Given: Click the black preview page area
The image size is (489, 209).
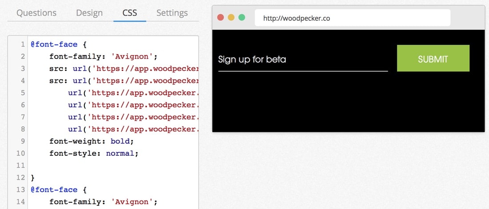Looking at the screenshot, I should 348,103.
